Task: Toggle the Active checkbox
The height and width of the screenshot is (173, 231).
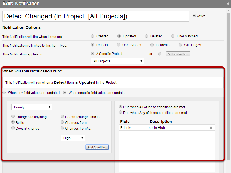Action: point(194,15)
